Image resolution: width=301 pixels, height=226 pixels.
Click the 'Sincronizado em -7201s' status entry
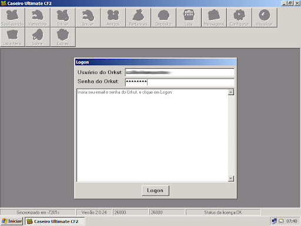tap(38, 212)
